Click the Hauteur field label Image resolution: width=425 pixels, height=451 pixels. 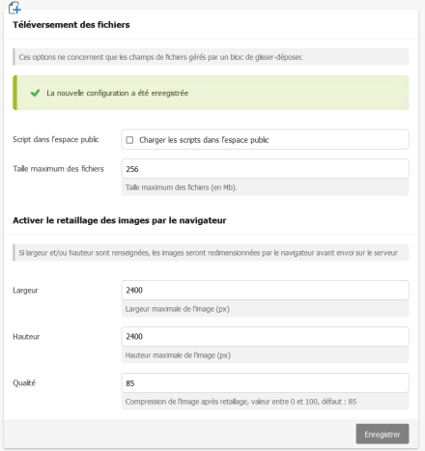pos(26,337)
